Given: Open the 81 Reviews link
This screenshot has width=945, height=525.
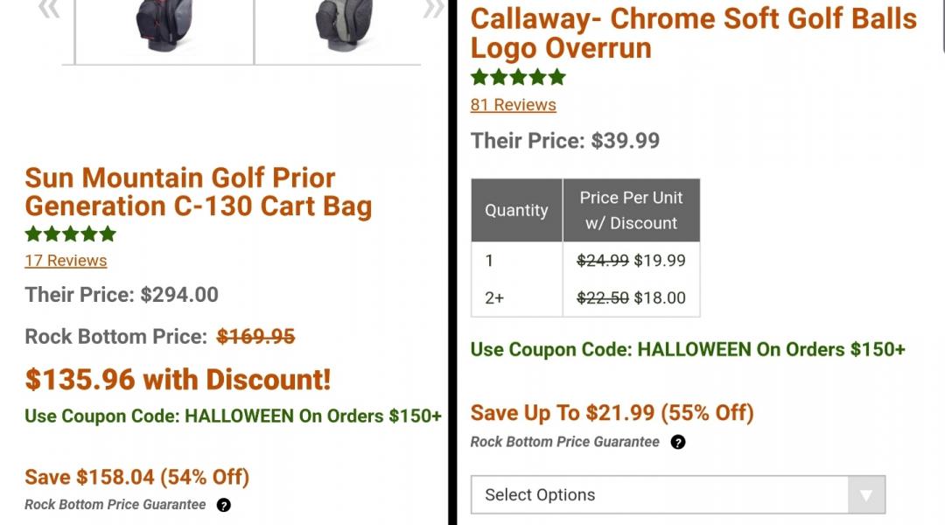Looking at the screenshot, I should point(514,105).
